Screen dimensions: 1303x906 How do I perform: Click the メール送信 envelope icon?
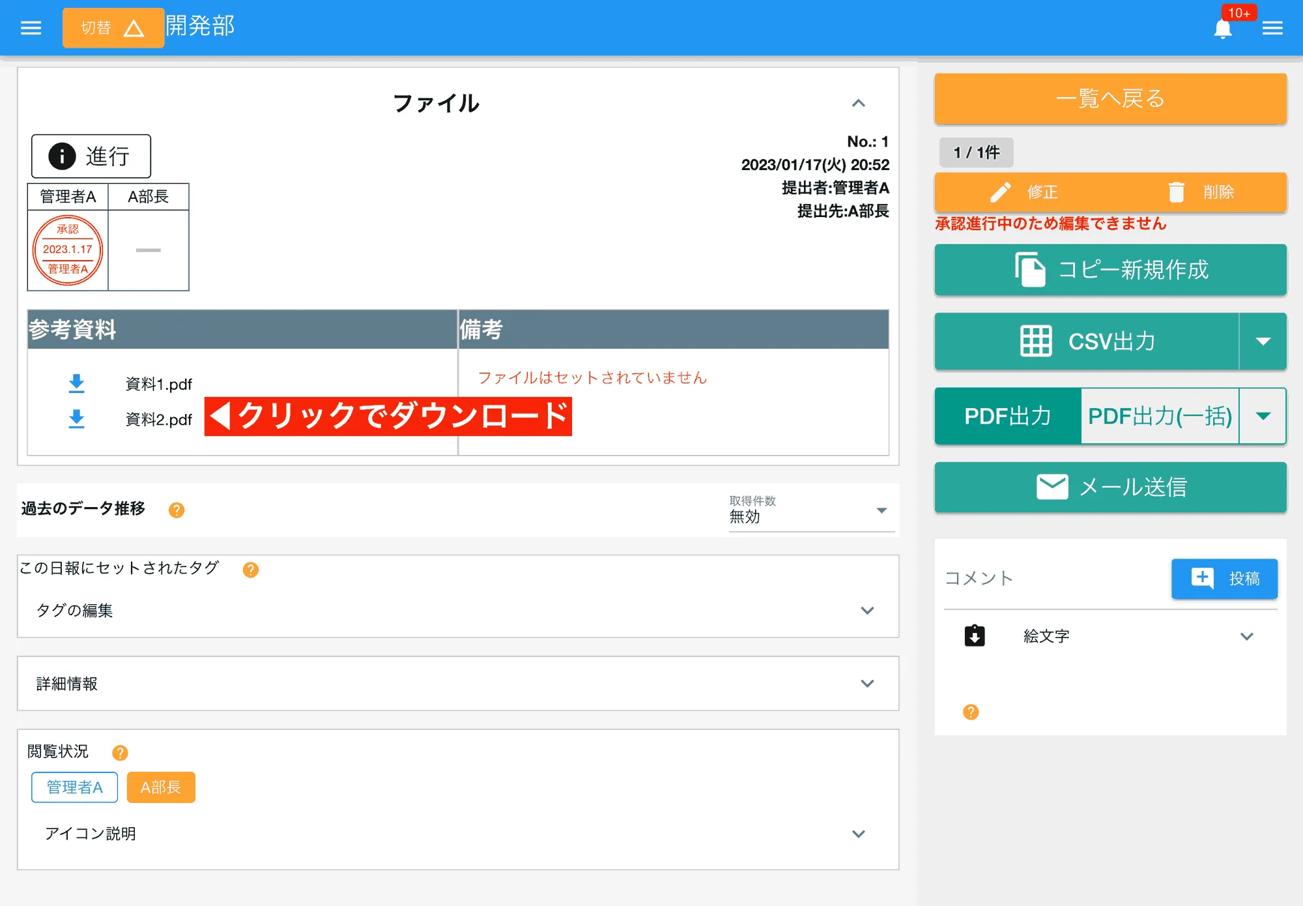1052,487
